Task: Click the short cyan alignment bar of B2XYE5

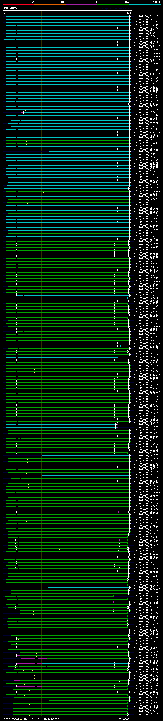Action: tap(90, 152)
